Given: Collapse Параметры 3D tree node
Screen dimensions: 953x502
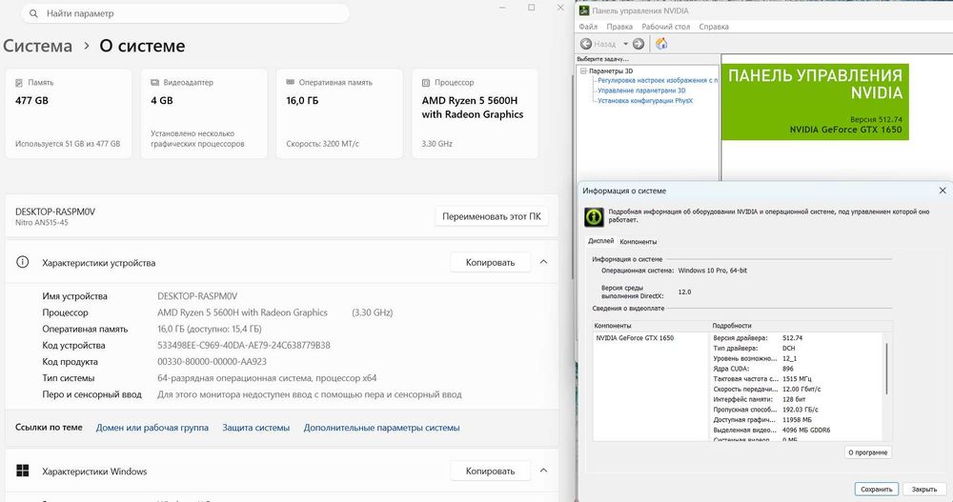Looking at the screenshot, I should pyautogui.click(x=583, y=71).
